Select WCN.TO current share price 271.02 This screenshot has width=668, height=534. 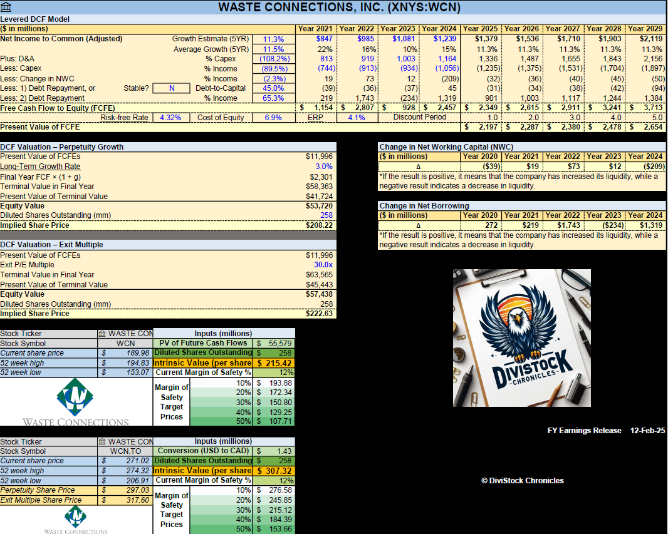[125, 461]
